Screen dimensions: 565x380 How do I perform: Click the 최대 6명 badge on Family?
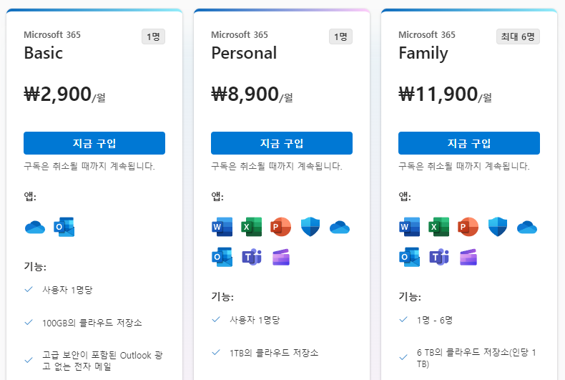tap(518, 36)
